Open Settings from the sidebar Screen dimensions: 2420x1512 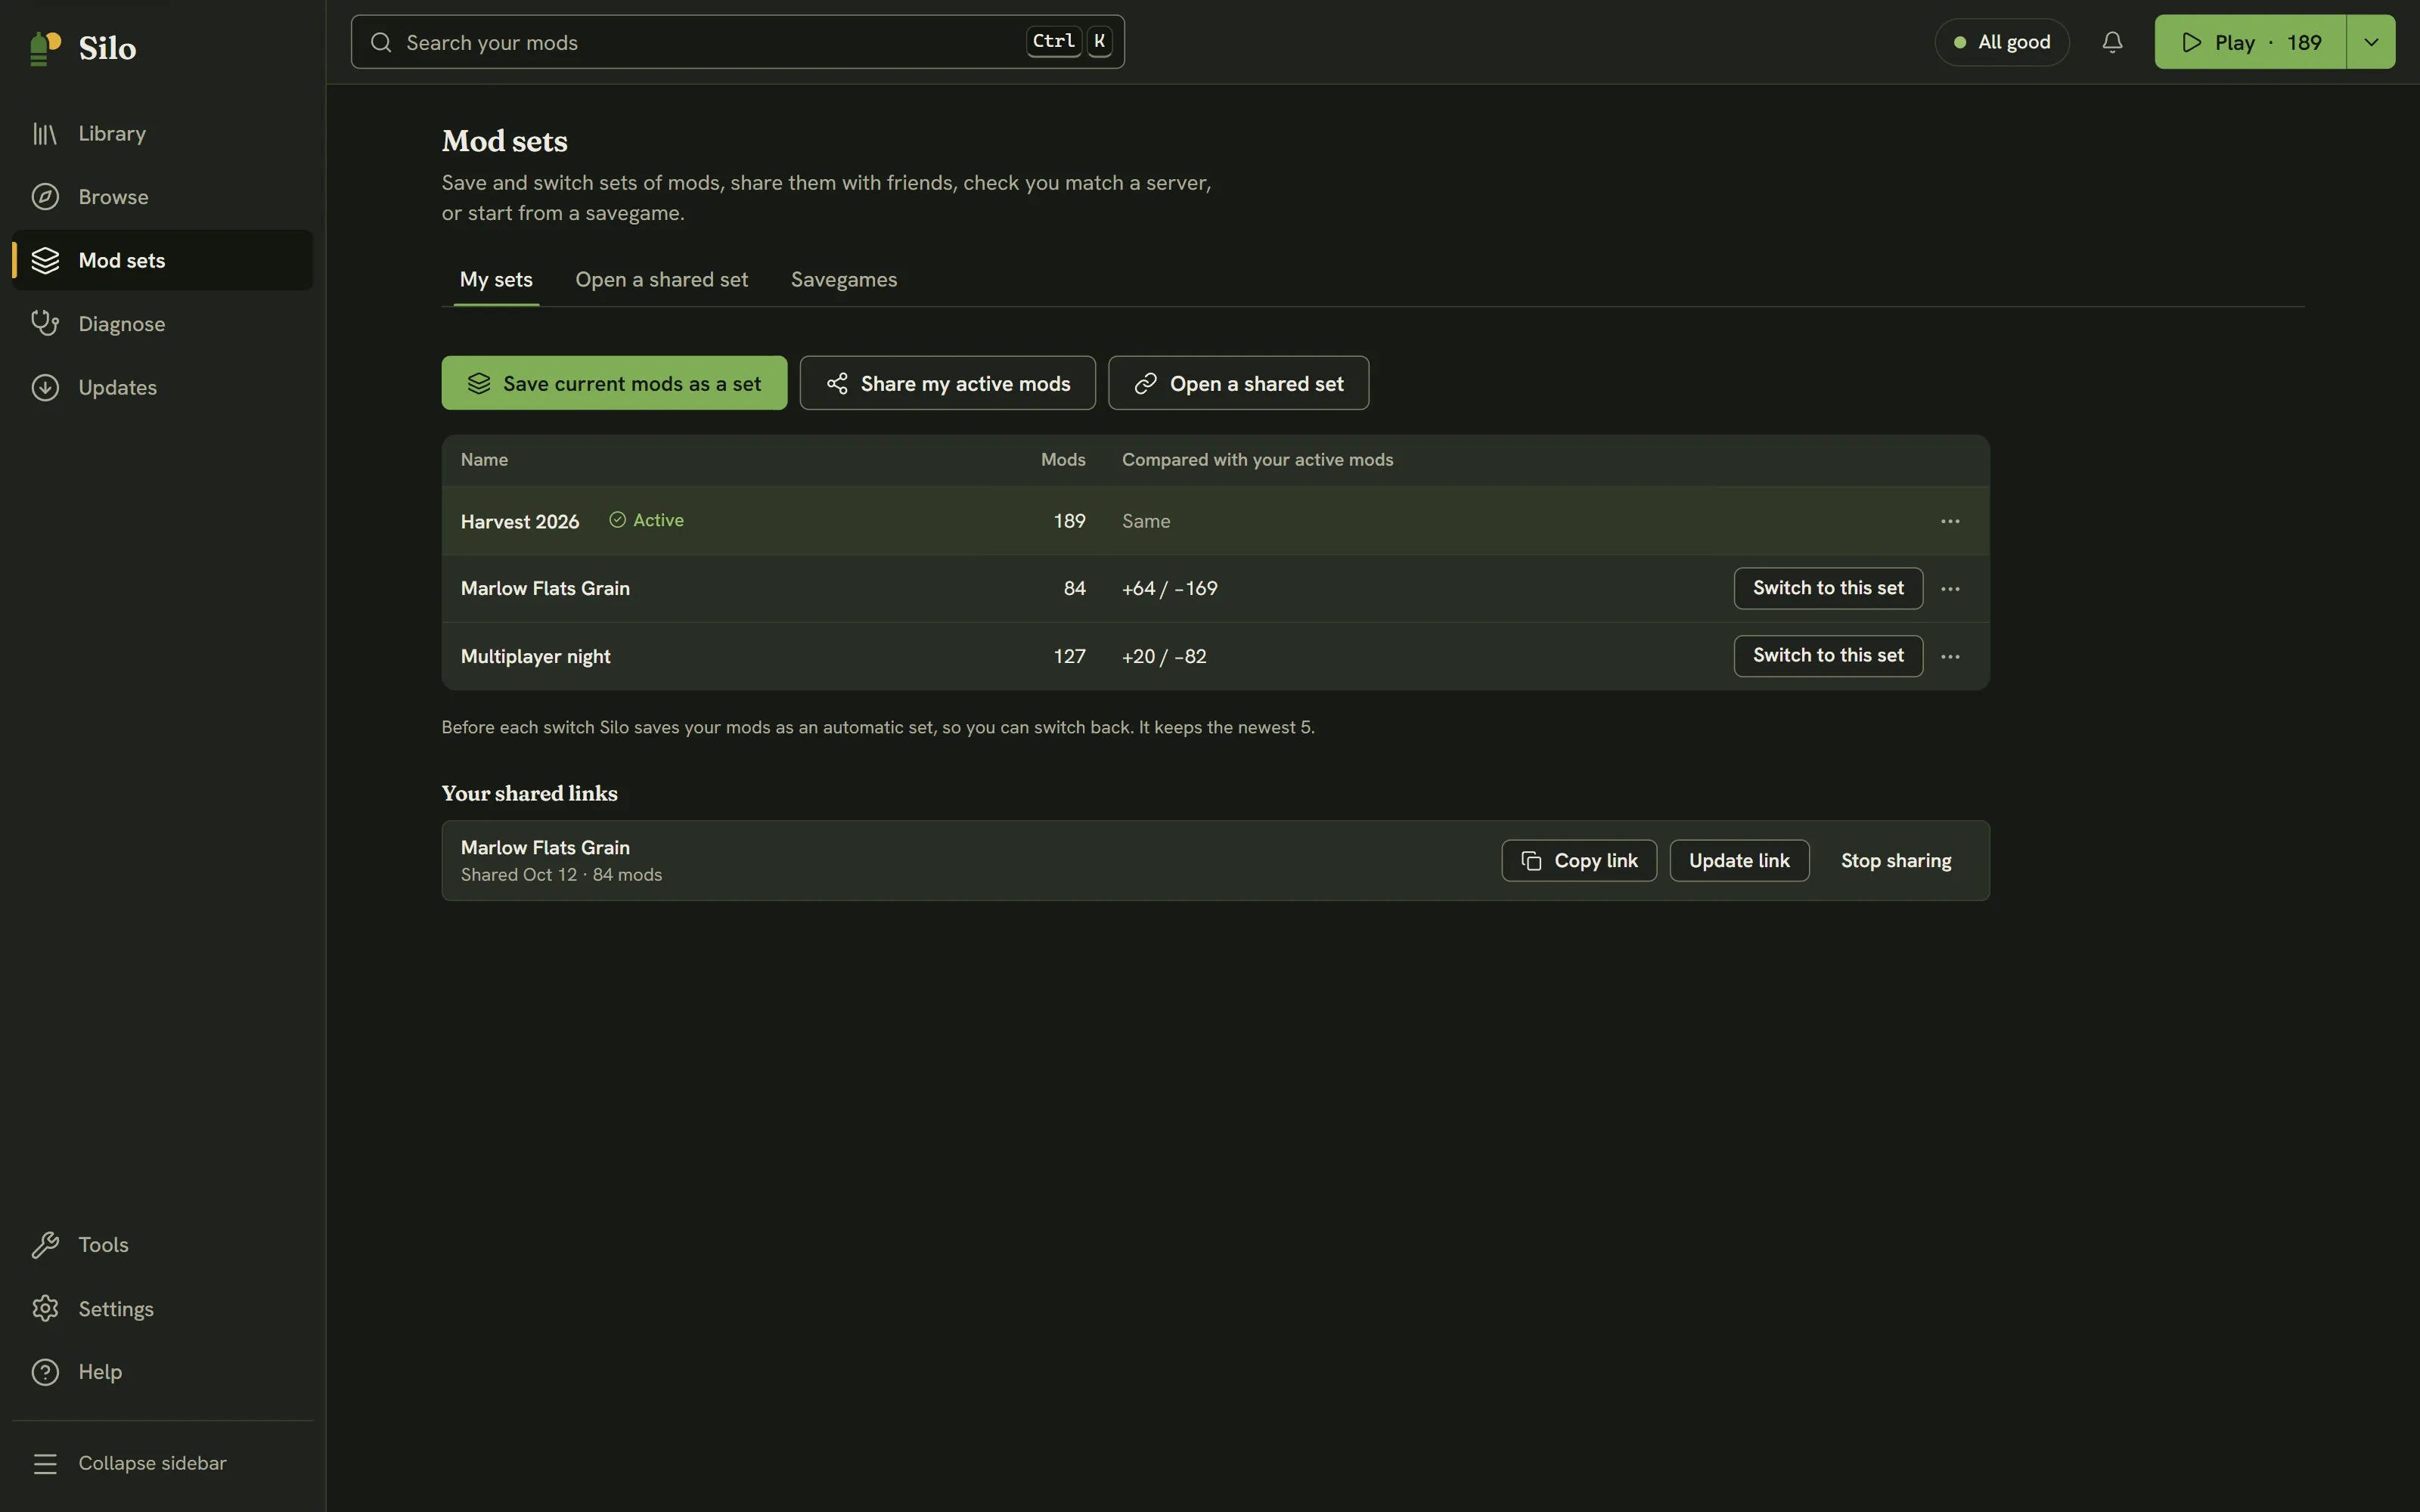point(162,1309)
